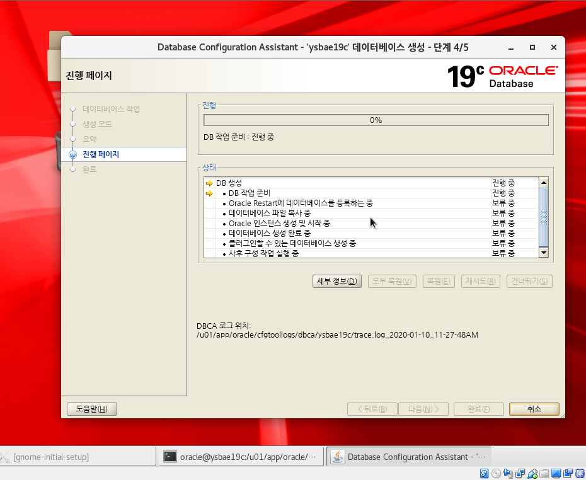
Task: Click the VirtualBox network adapter status icon
Action: [x=520, y=474]
